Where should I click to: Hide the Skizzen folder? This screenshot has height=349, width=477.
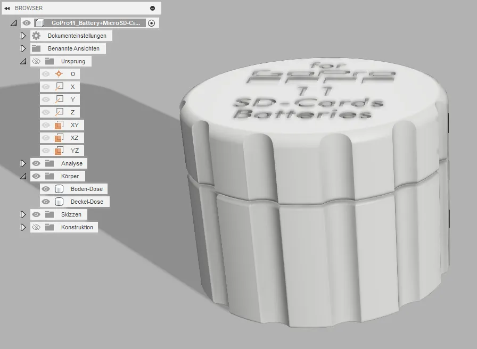(x=36, y=214)
